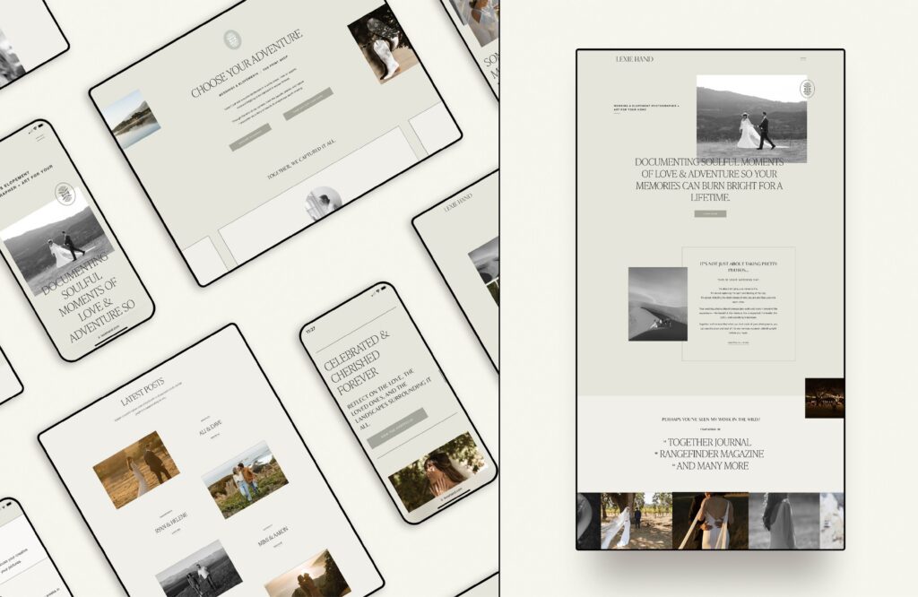Click the oval logo badge on hero photo
The height and width of the screenshot is (597, 918).
click(x=807, y=89)
